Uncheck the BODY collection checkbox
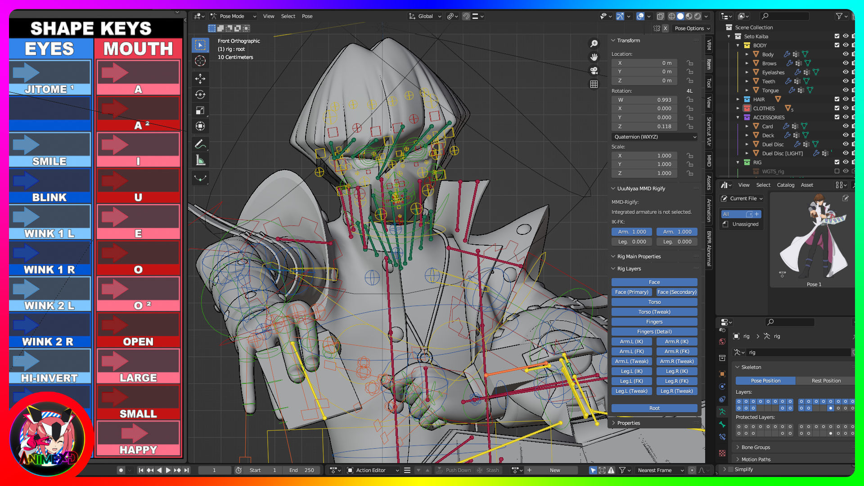Image resolution: width=864 pixels, height=486 pixels. 837,45
